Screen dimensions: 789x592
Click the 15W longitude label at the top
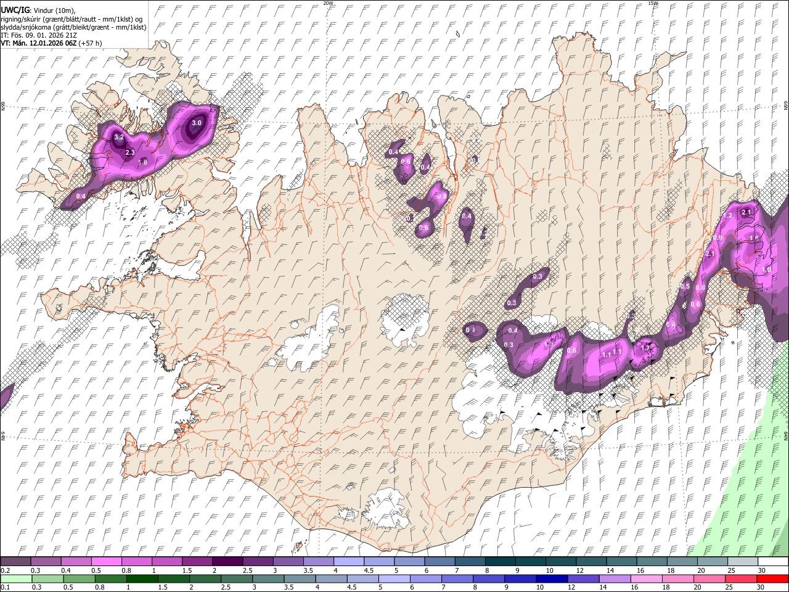[653, 3]
